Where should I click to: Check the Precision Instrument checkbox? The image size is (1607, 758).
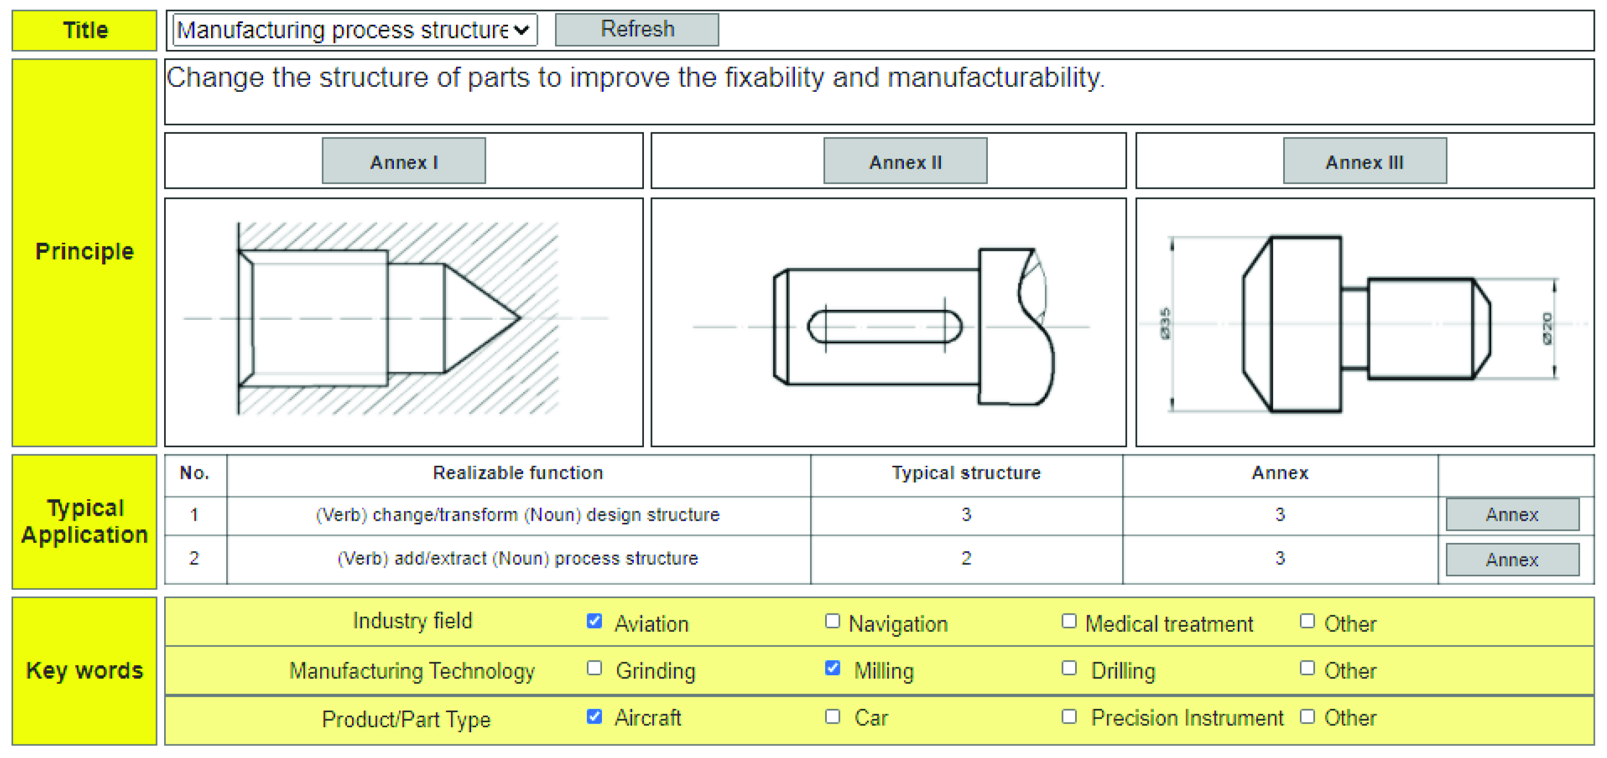(1069, 716)
